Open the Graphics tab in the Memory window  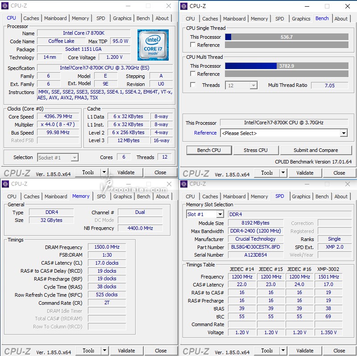click(122, 196)
